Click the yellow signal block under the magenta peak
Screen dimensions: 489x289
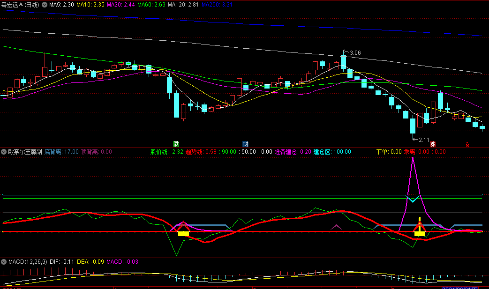[x=420, y=234]
